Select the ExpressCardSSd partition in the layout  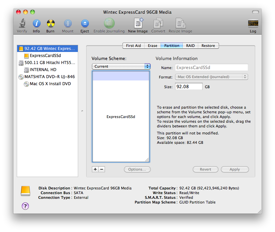click(x=121, y=117)
